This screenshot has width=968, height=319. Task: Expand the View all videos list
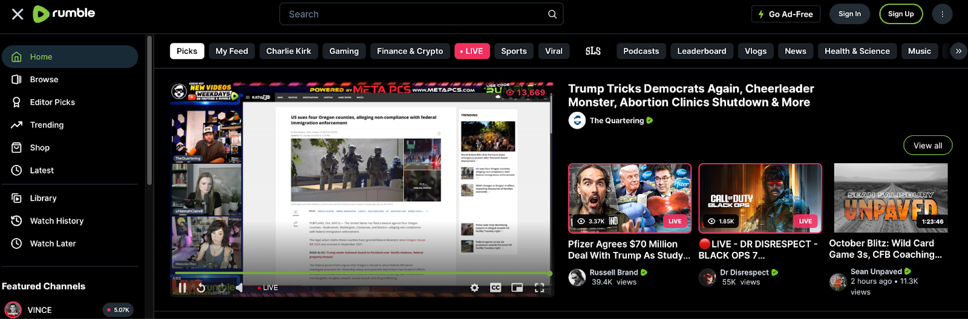point(927,146)
